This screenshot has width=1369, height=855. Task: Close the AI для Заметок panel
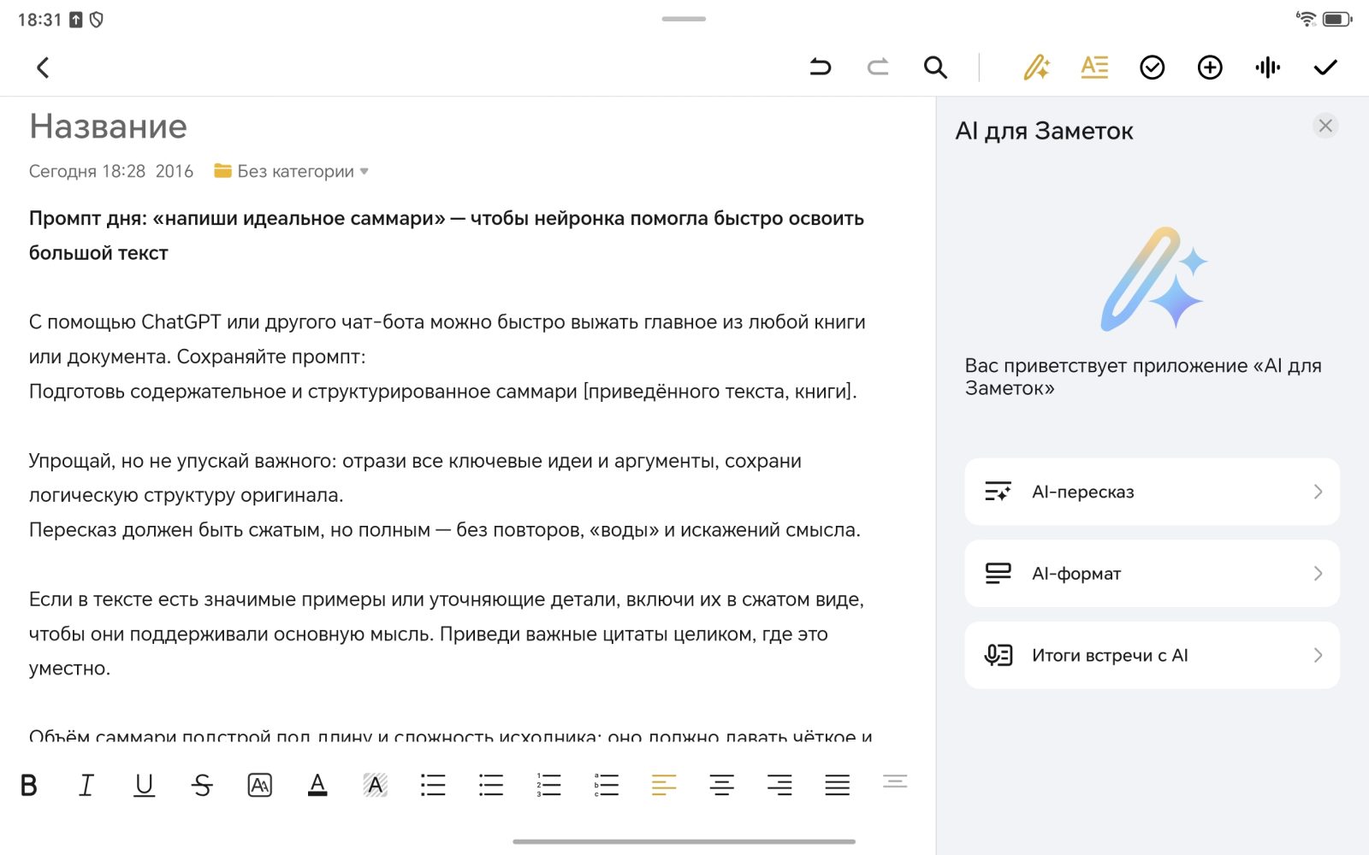pyautogui.click(x=1325, y=126)
